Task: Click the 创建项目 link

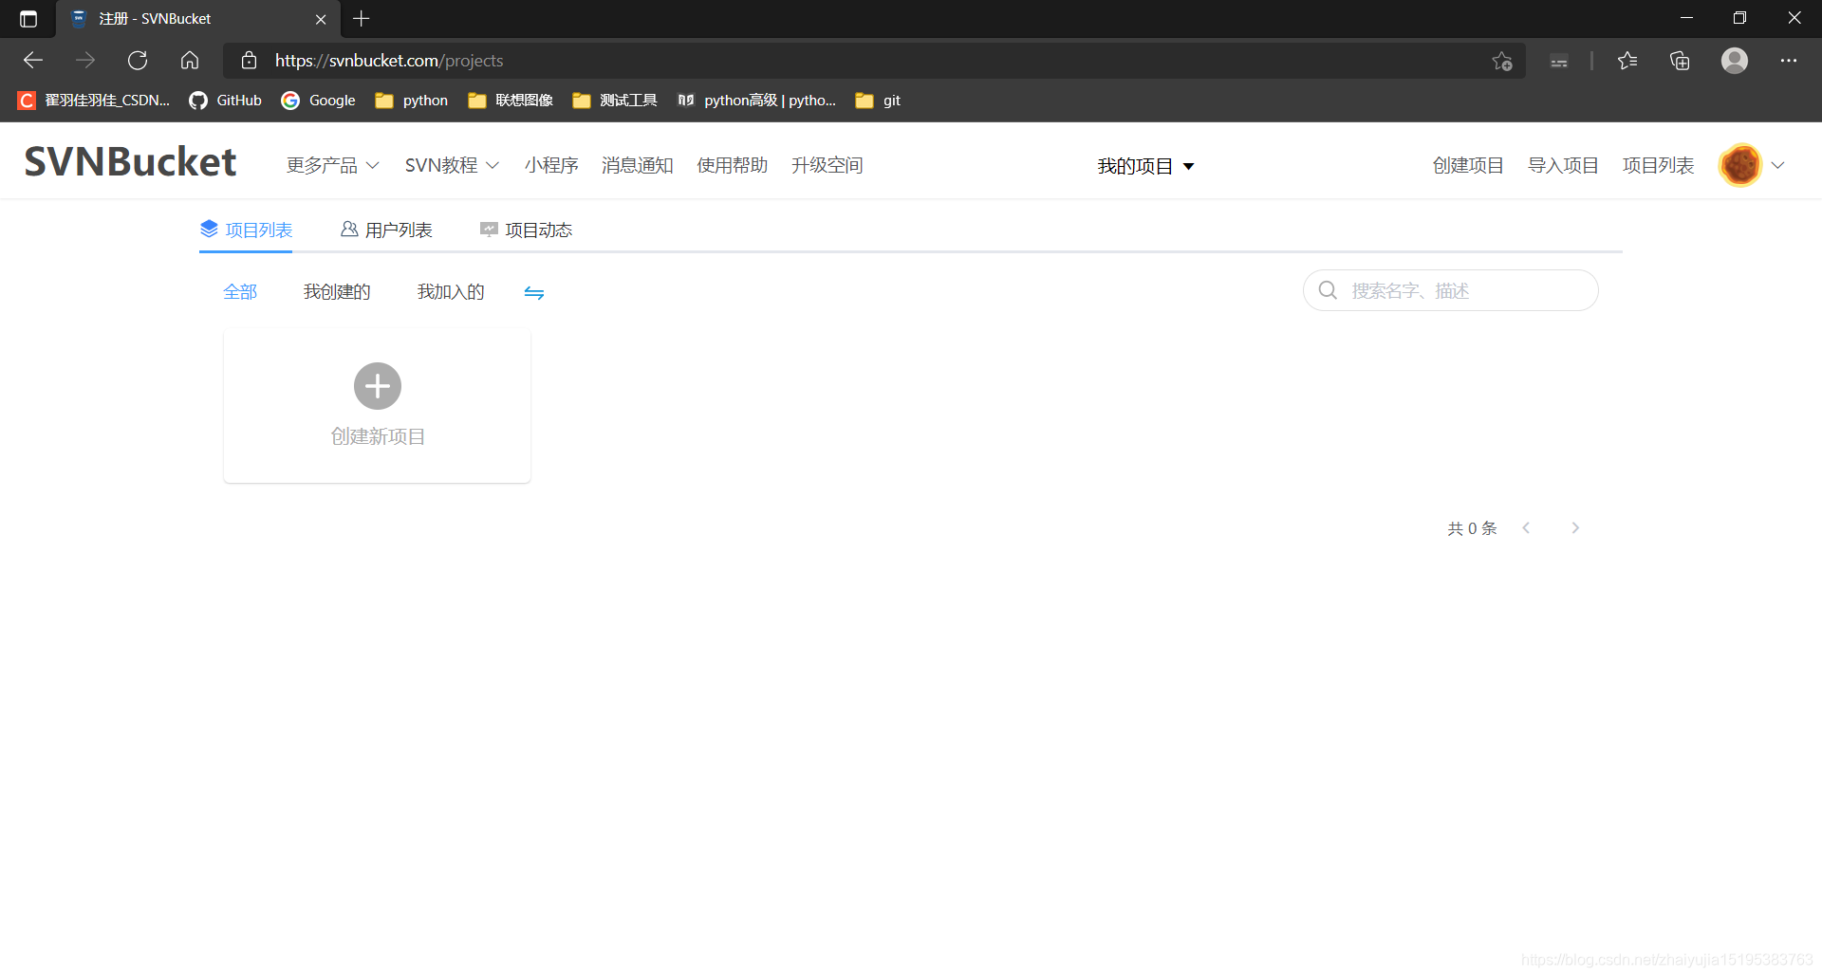Action: click(1467, 165)
